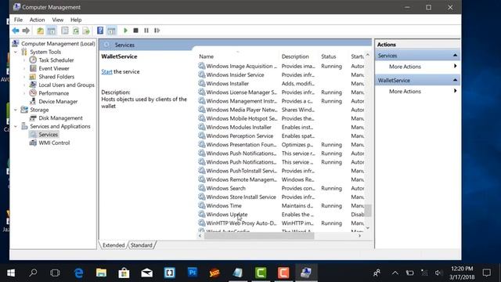Click the Restart Service icon
501x282 pixels.
tap(157, 31)
